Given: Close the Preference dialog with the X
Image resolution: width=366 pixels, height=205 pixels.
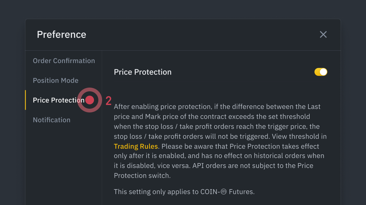Looking at the screenshot, I should tap(323, 34).
